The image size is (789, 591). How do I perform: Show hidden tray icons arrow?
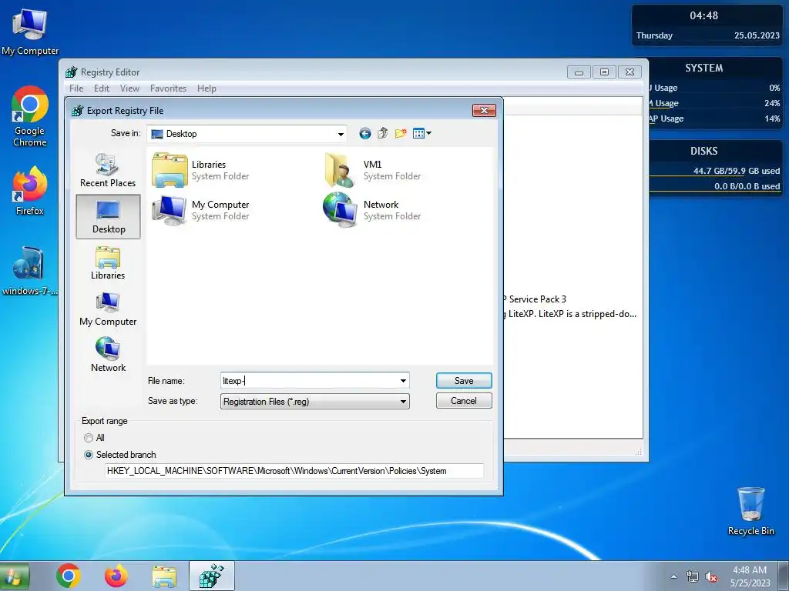coord(673,576)
